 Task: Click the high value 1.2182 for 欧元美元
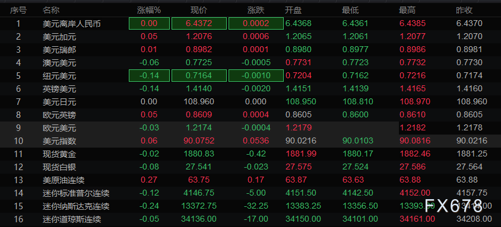point(413,128)
